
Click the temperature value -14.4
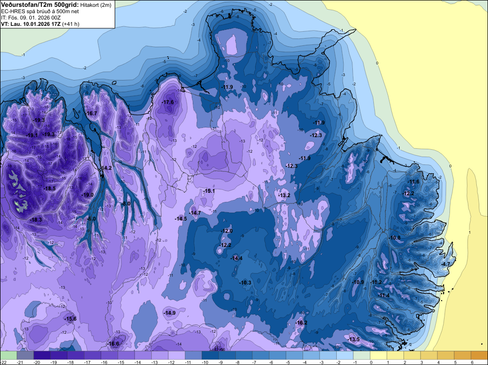tap(237, 258)
